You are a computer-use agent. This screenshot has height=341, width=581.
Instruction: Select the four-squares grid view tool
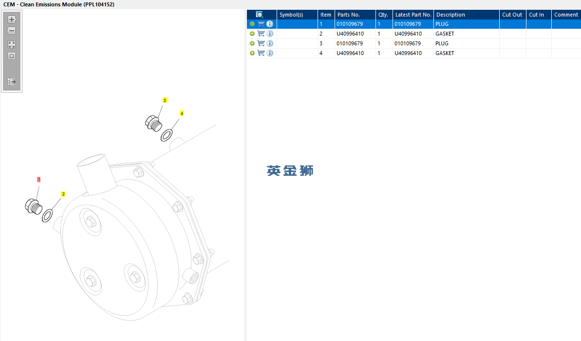[12, 45]
